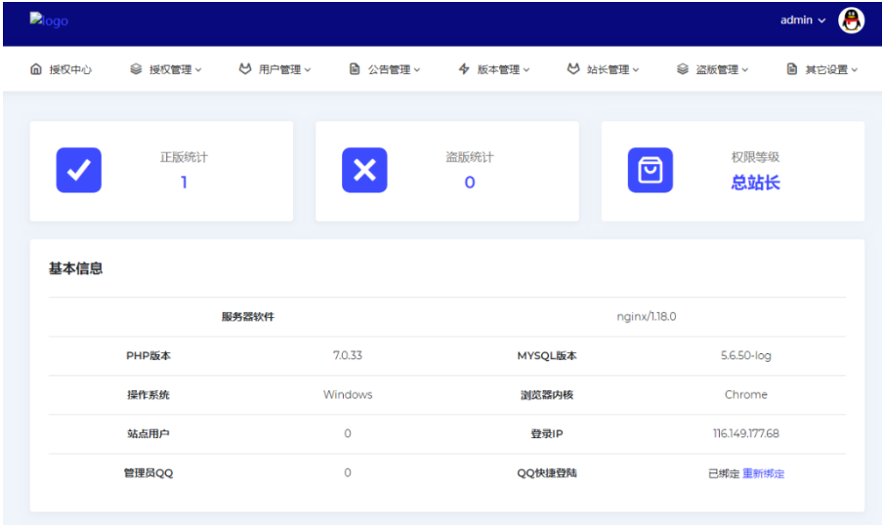Expand the 授权管理 dropdown arrow

[x=198, y=70]
